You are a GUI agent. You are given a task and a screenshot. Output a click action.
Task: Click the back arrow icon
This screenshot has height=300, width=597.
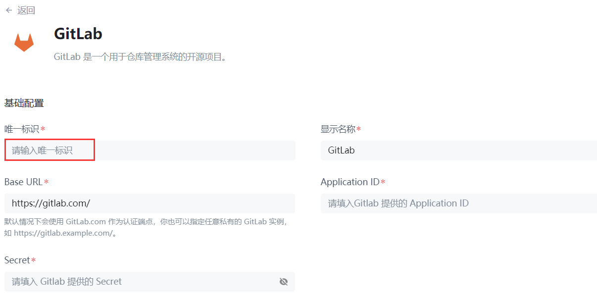8,10
